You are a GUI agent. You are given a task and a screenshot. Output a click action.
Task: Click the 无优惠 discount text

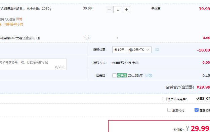click(156, 9)
